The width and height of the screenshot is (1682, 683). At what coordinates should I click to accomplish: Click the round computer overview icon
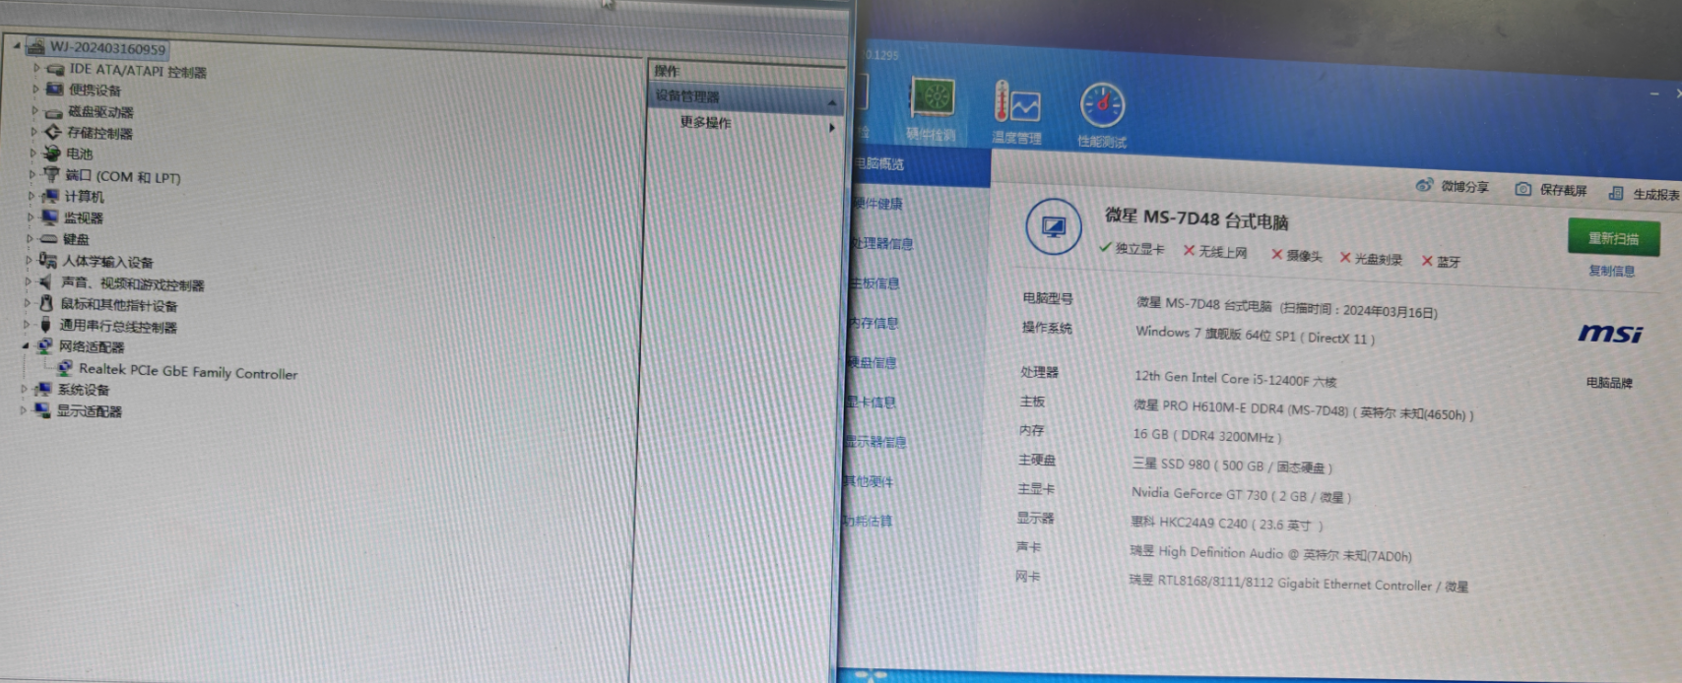1053,227
